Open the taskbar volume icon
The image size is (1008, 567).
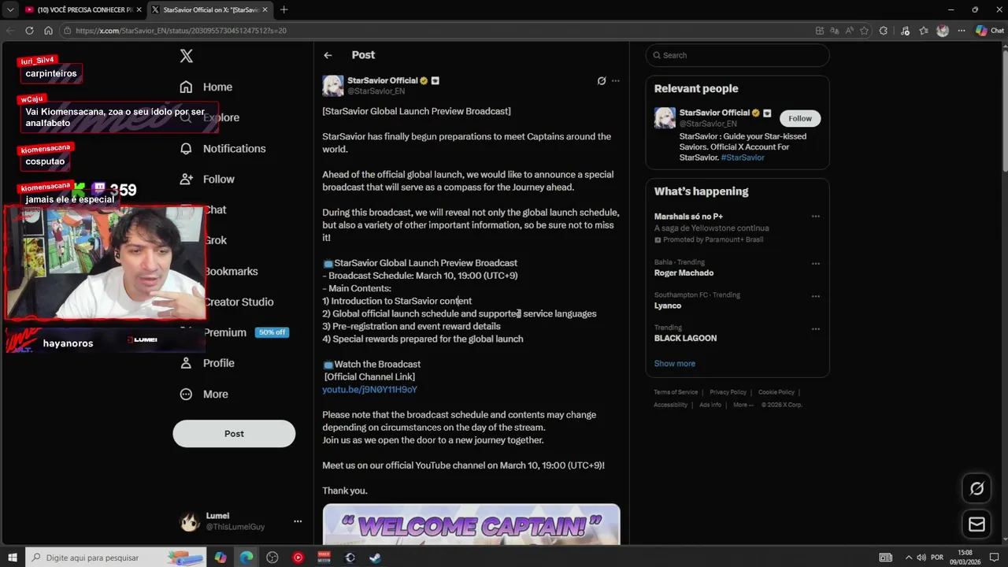click(921, 558)
